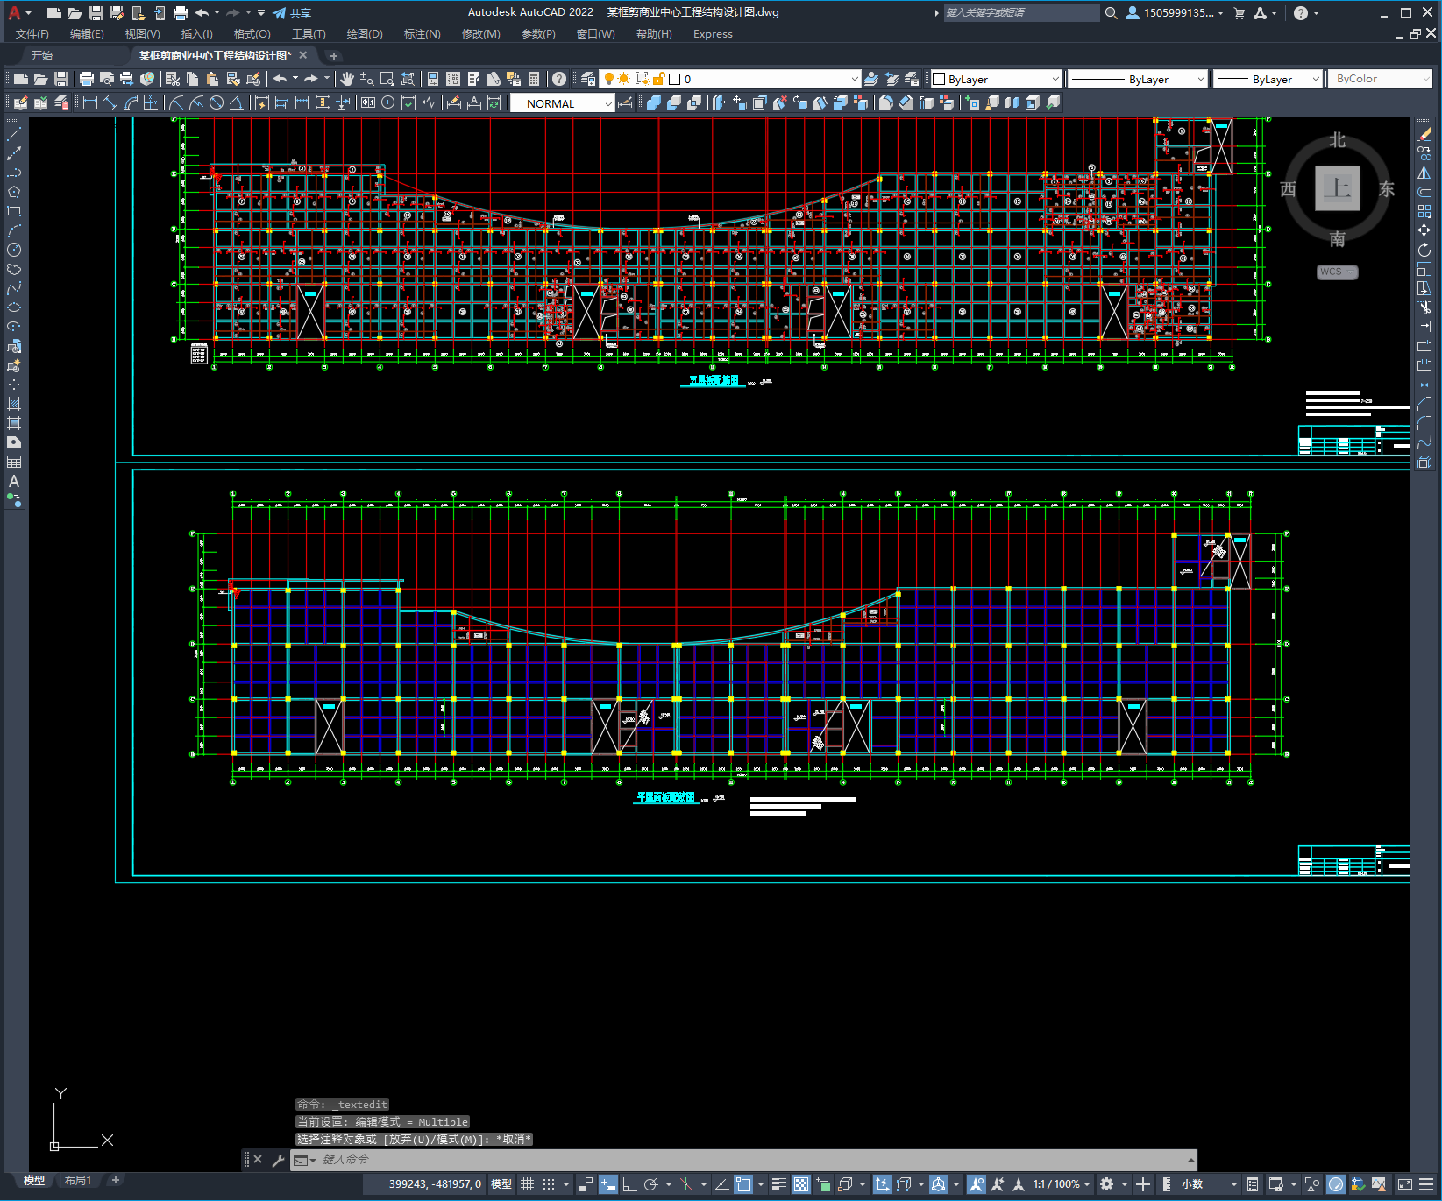1442x1201 pixels.
Task: Click the 共享 share button
Action: (292, 13)
